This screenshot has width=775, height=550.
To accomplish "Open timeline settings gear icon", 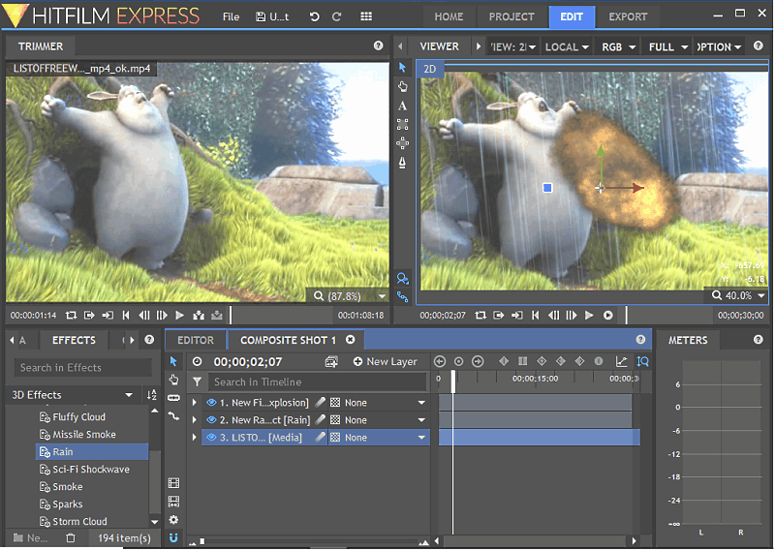I will [x=173, y=520].
